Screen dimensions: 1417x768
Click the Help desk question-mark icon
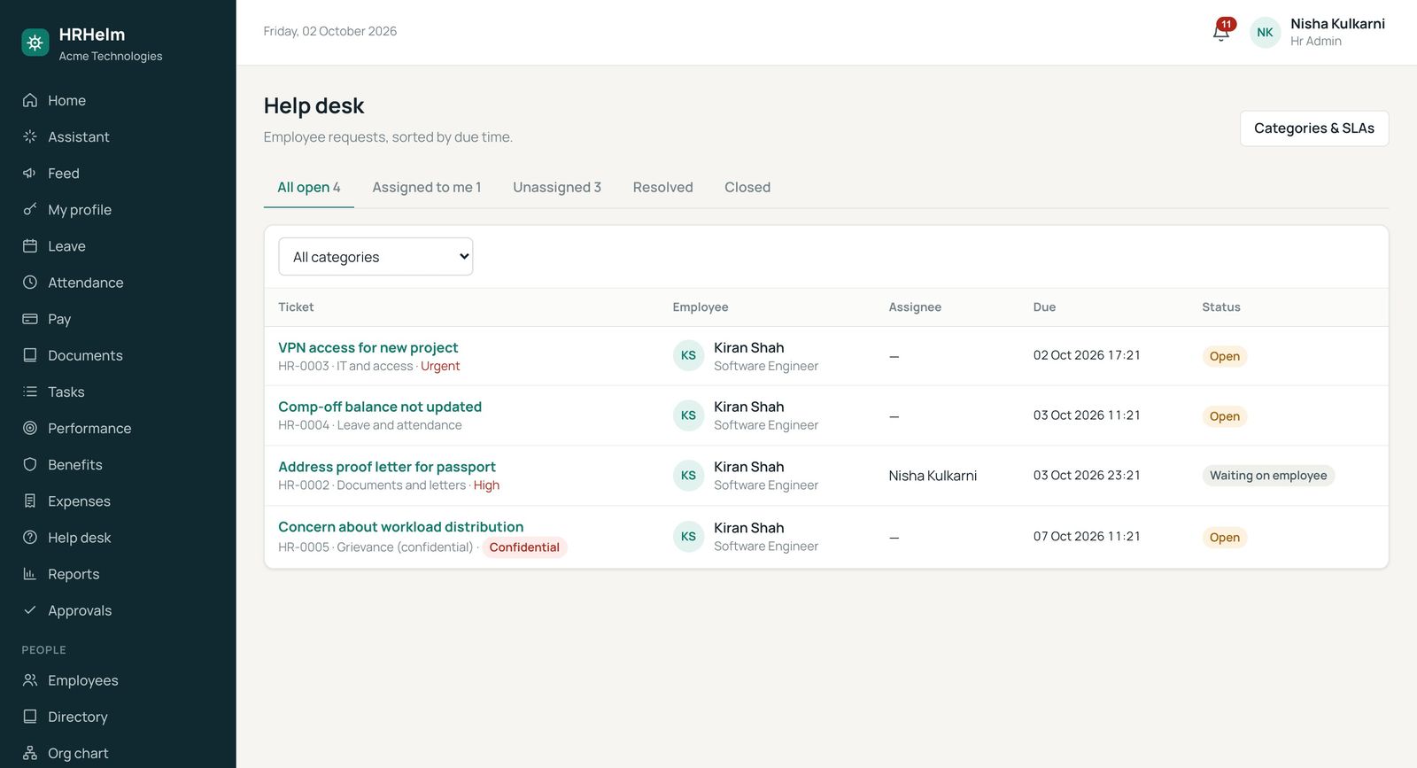coord(30,537)
